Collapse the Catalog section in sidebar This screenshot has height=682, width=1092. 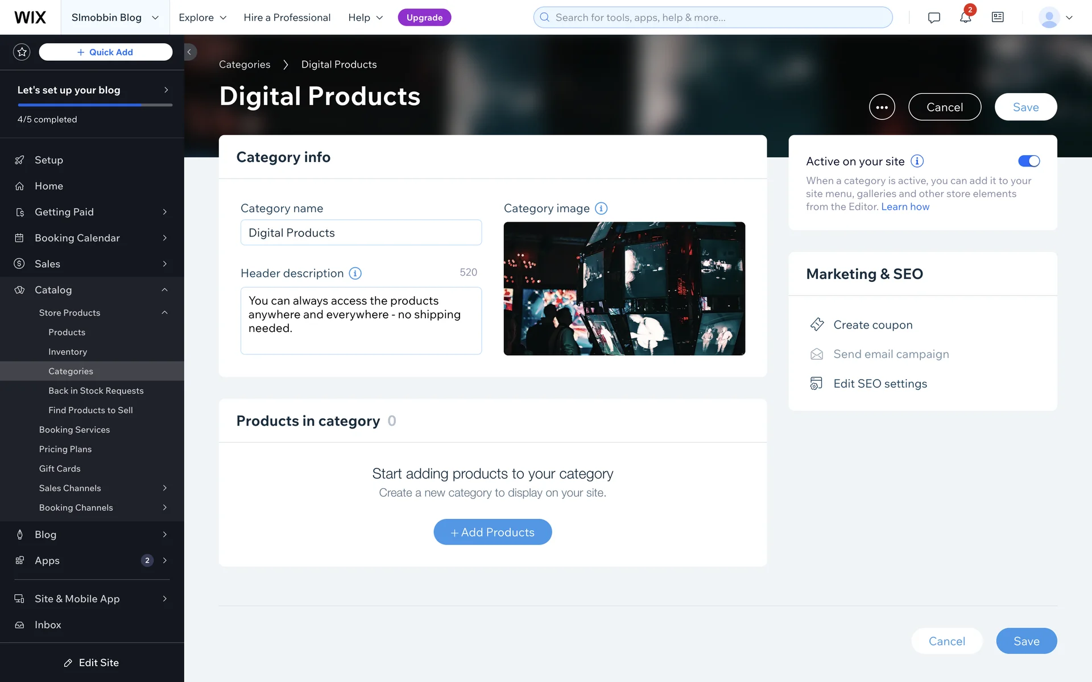(x=164, y=290)
